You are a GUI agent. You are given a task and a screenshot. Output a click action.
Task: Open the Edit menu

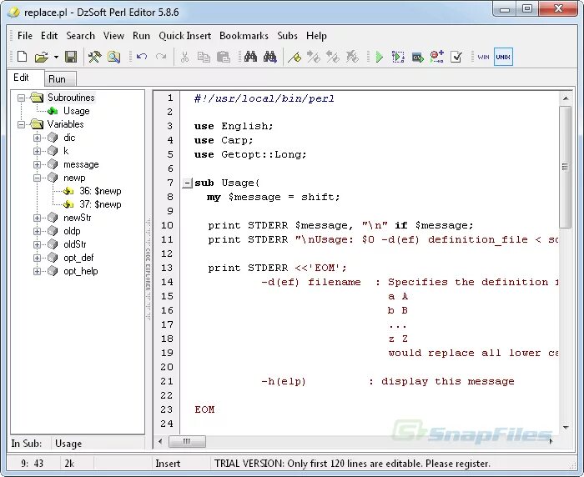[x=49, y=36]
